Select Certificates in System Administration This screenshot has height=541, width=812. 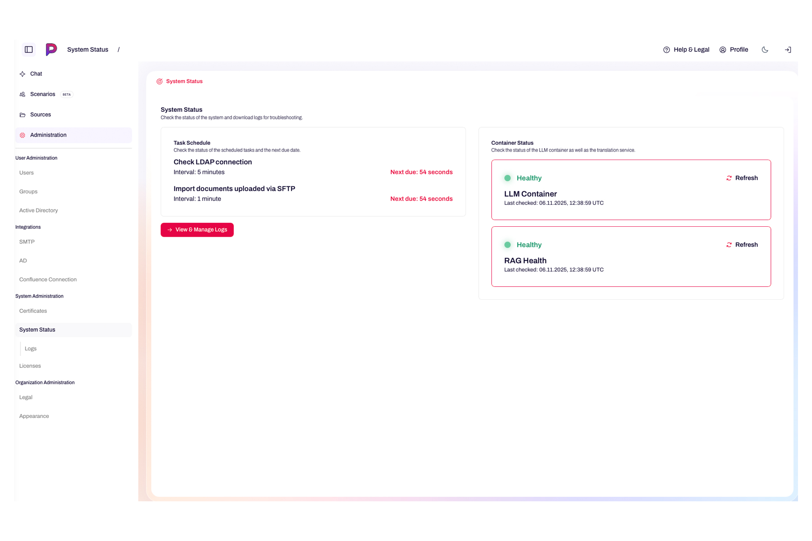33,311
